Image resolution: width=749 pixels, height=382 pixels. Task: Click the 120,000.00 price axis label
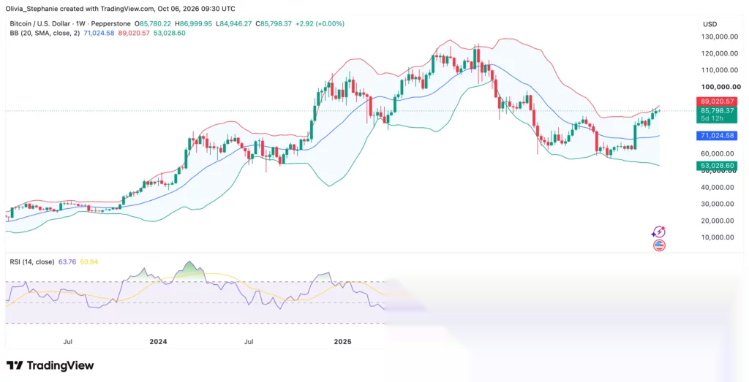(720, 53)
